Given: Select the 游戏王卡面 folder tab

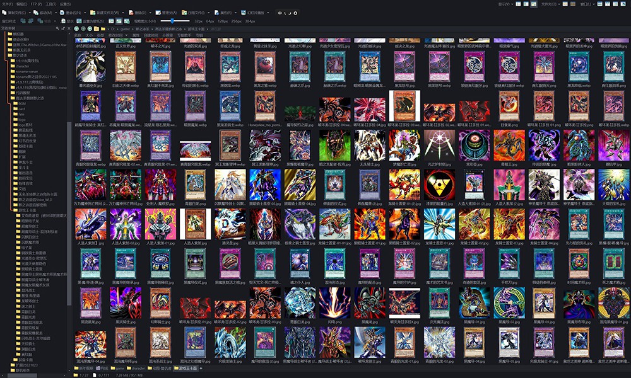Looking at the screenshot, I should 186,369.
